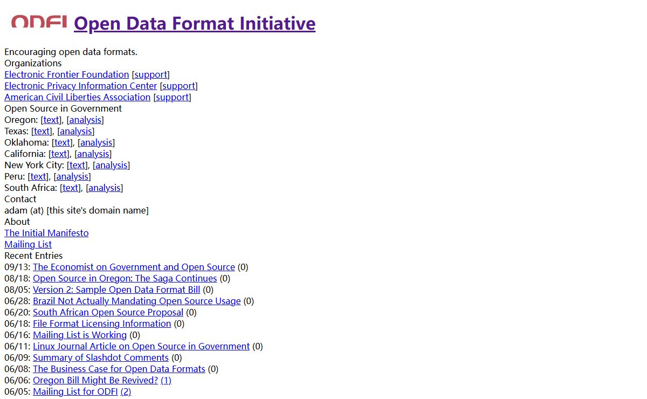Click the 'Open Source in Government' heading text
The width and height of the screenshot is (647, 399).
point(63,108)
